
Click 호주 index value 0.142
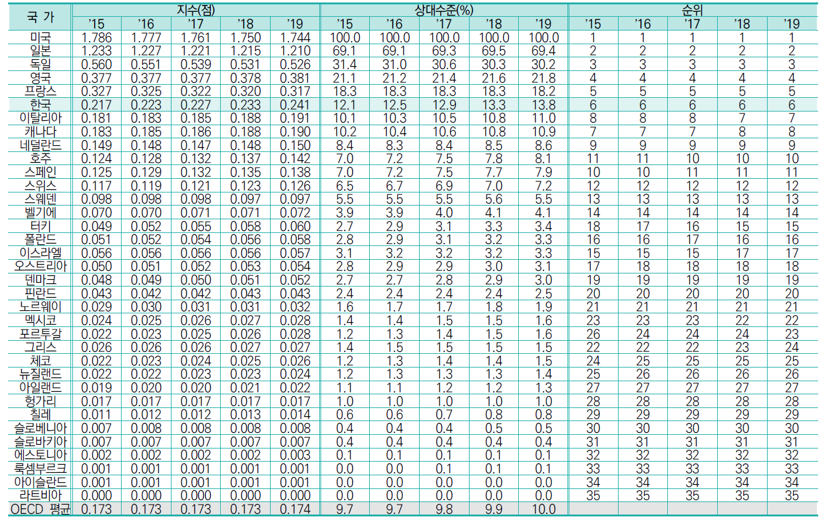(295, 159)
